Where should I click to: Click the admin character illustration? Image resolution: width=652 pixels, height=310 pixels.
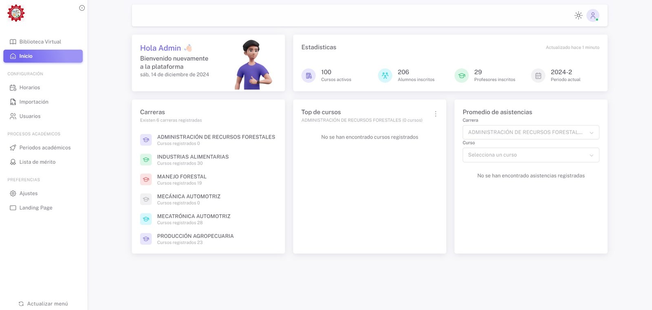(253, 65)
